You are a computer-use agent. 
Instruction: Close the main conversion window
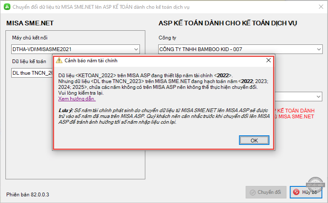click(320, 7)
